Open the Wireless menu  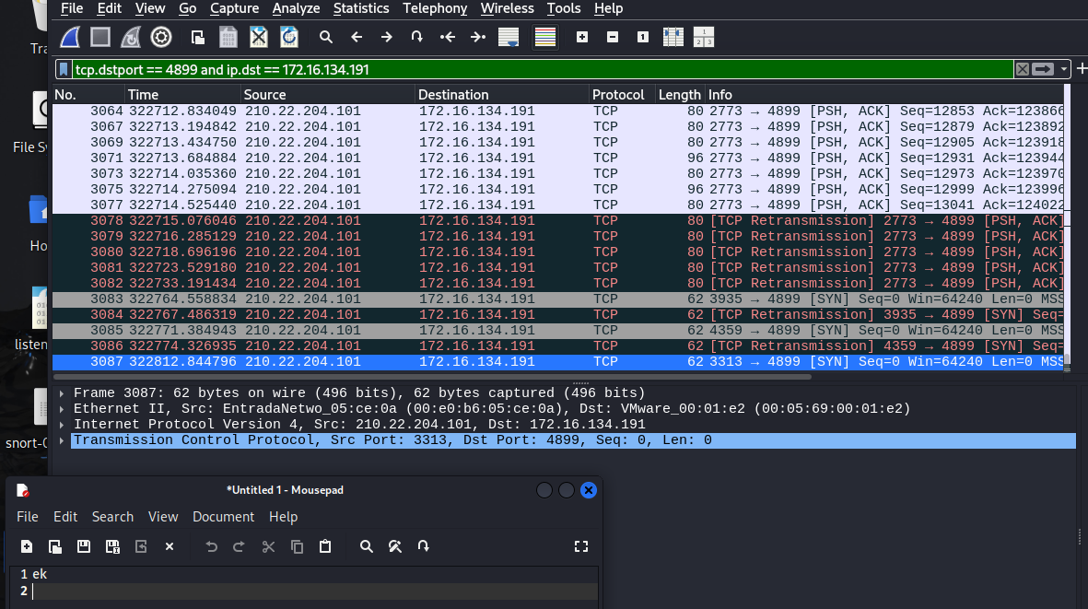[x=508, y=8]
